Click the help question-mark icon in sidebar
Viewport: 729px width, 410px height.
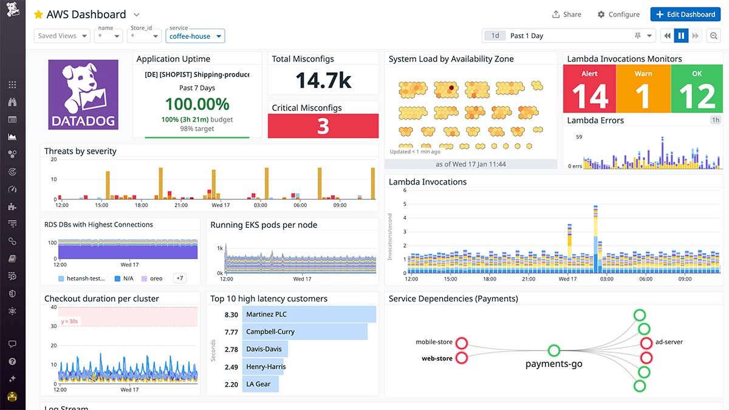[13, 361]
